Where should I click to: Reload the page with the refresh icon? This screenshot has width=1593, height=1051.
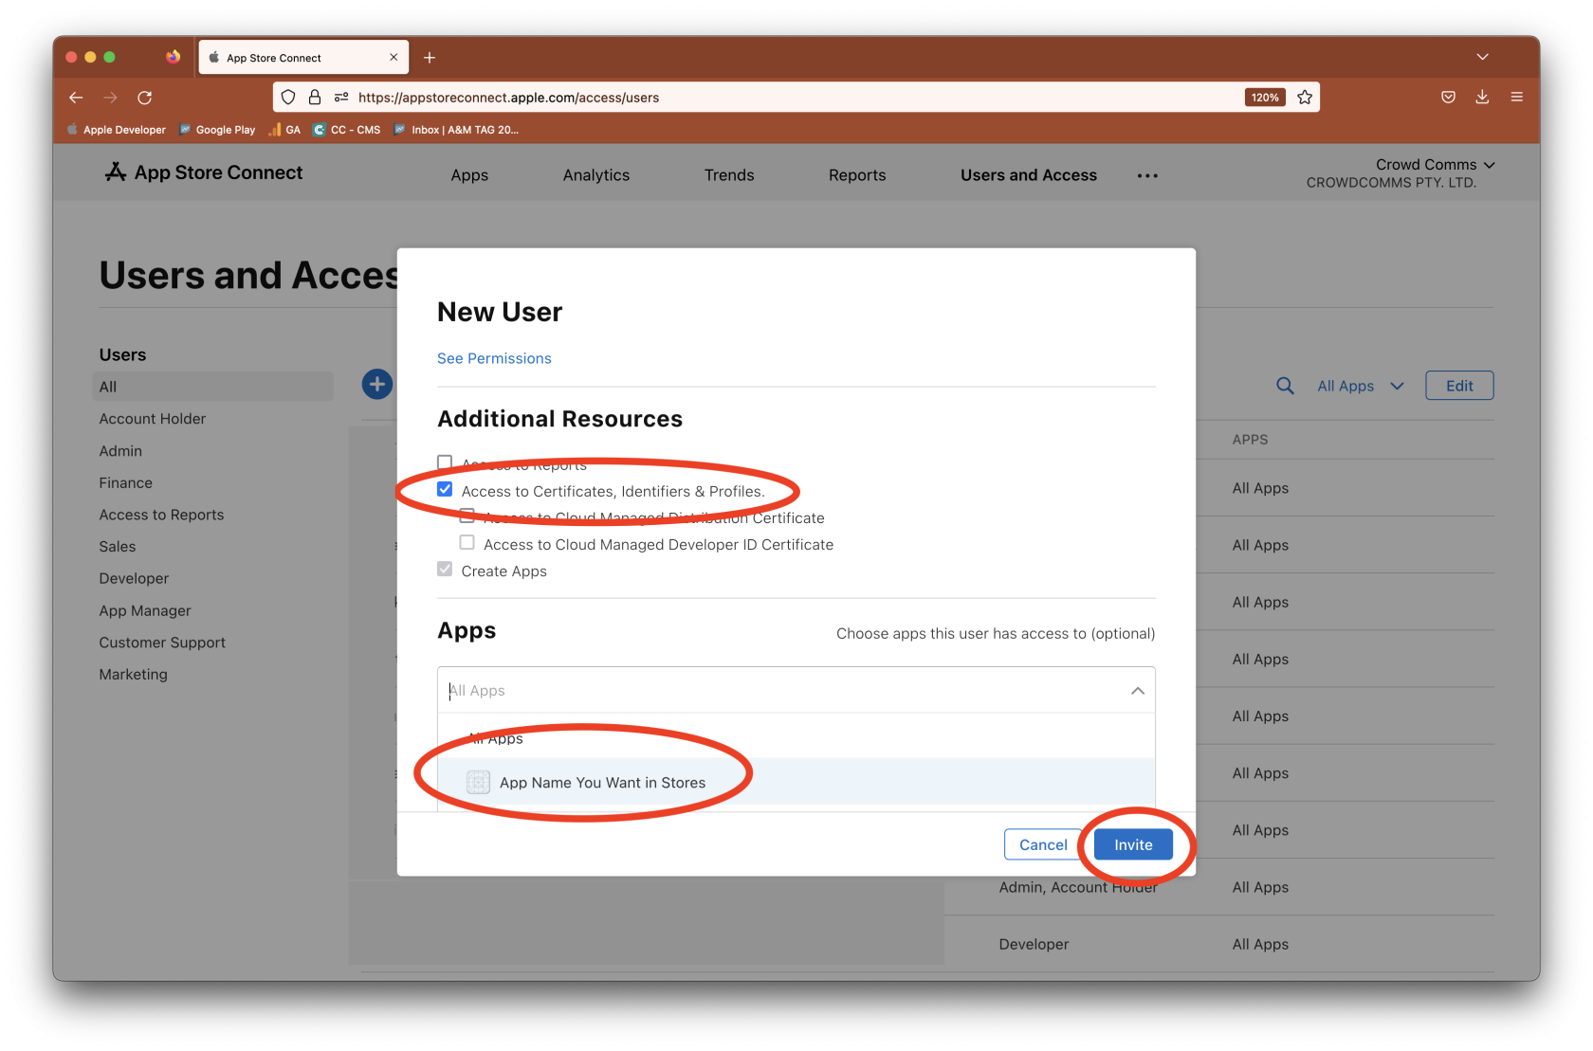(144, 98)
